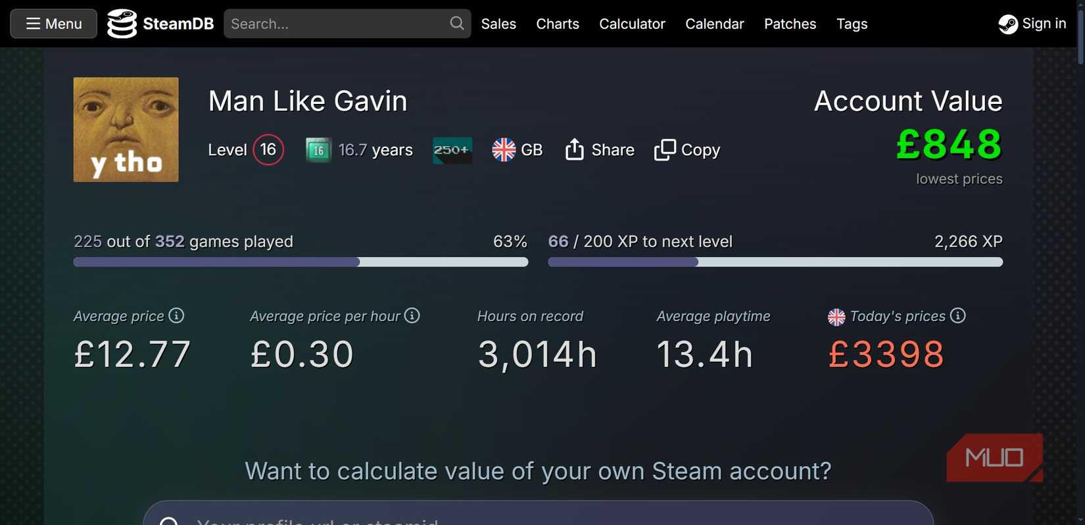Click the Share icon
Screen dimensions: 1085x525
pos(574,149)
